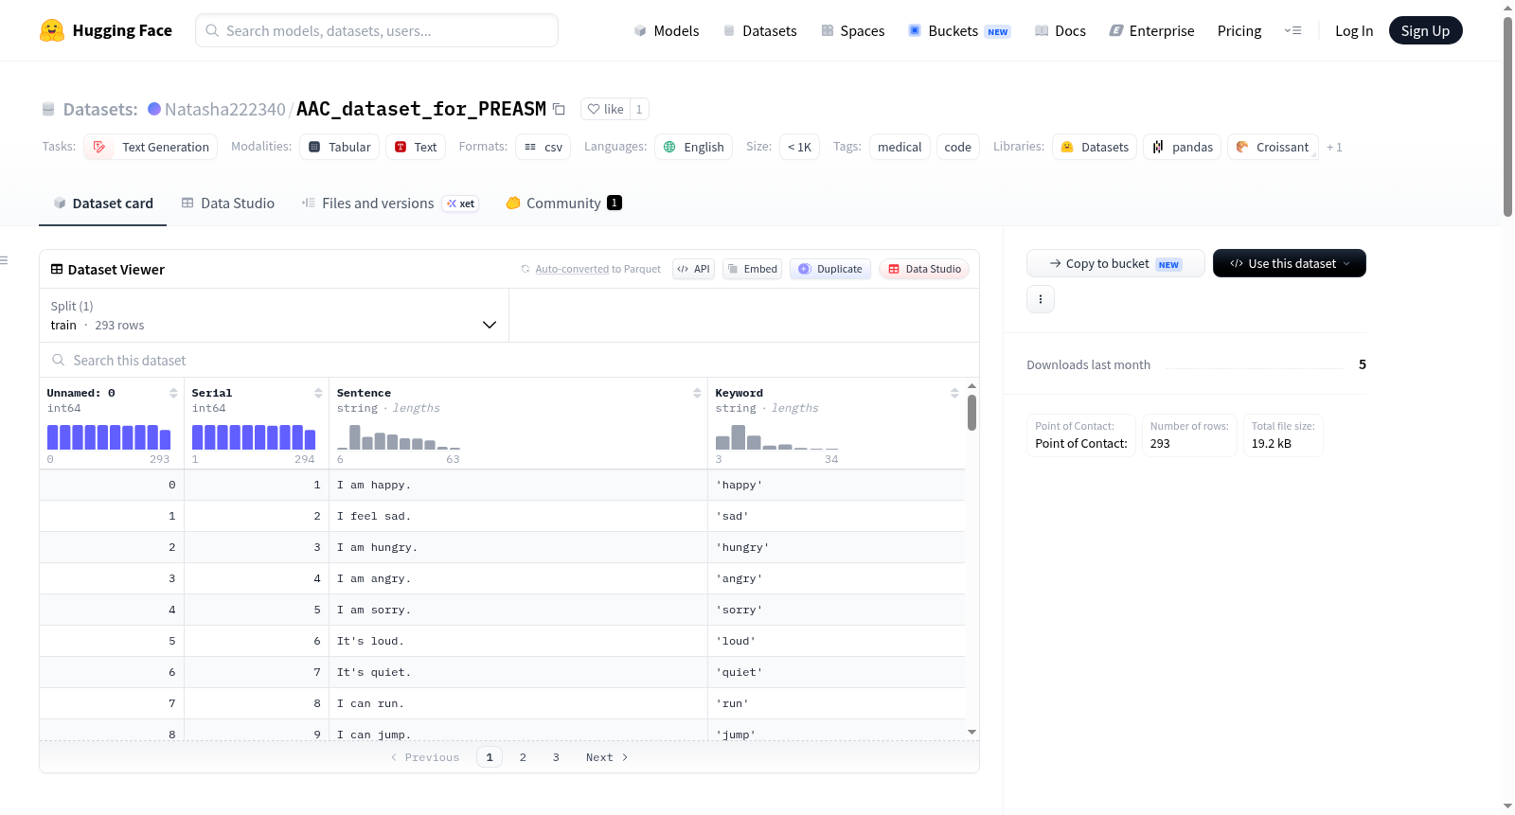Click the like count number 1

pyautogui.click(x=639, y=109)
